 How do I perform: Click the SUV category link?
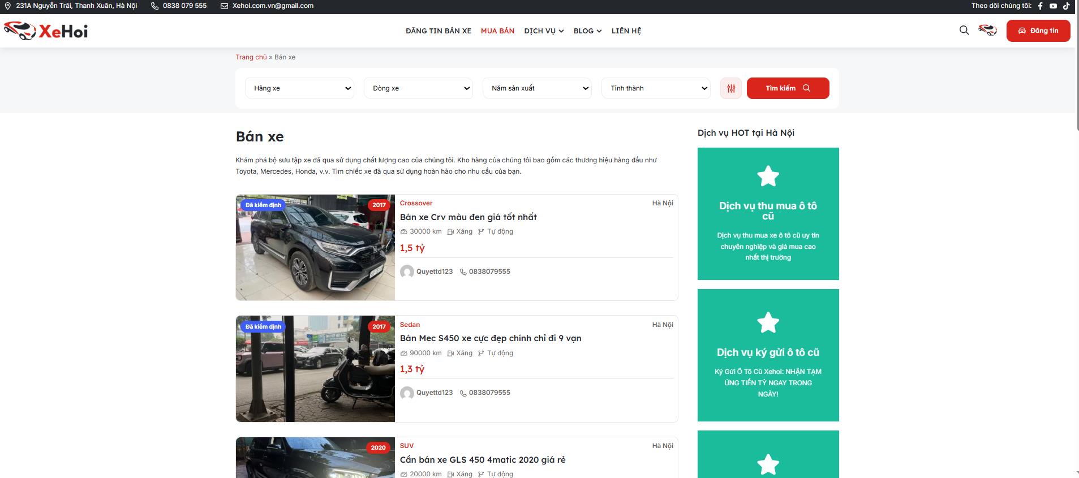click(407, 446)
